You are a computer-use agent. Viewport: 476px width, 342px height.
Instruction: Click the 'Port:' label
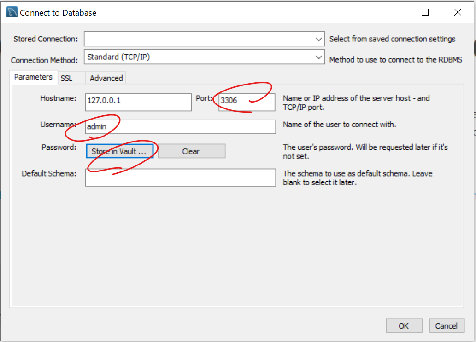click(x=204, y=98)
